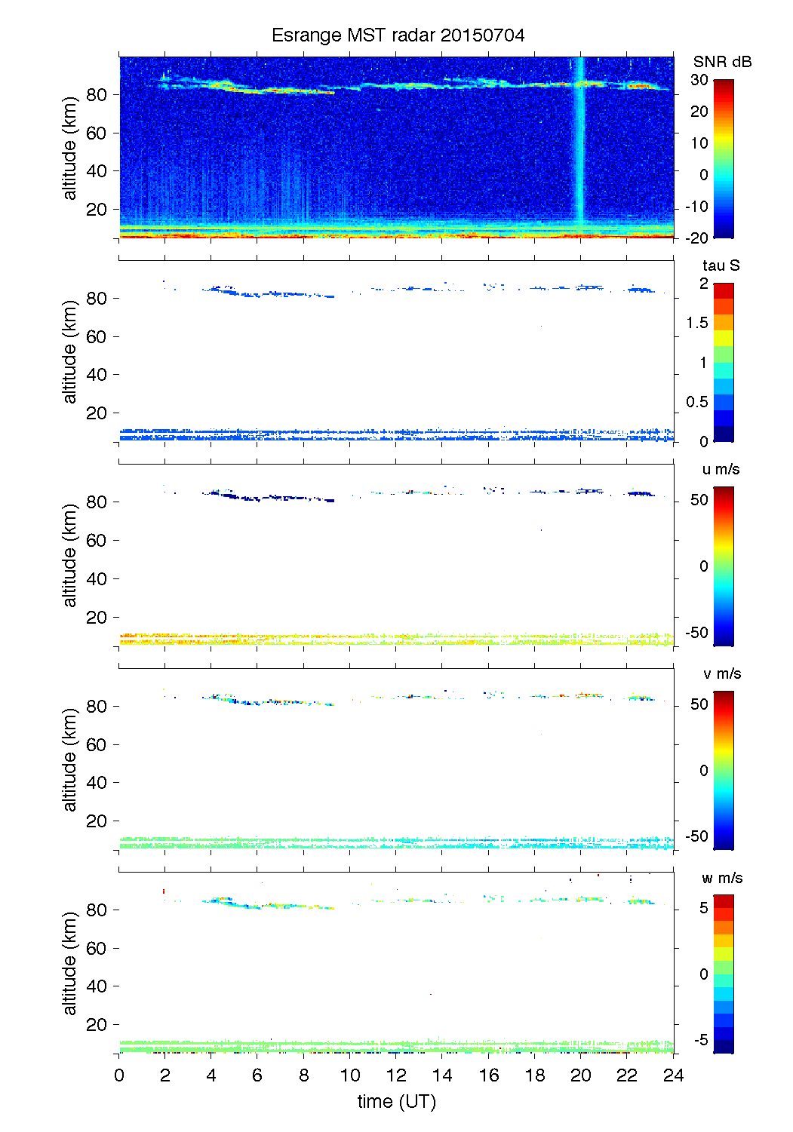Select the v m/s colorbar
Image resolution: width=793 pixels, height=1132 pixels.
point(723,770)
